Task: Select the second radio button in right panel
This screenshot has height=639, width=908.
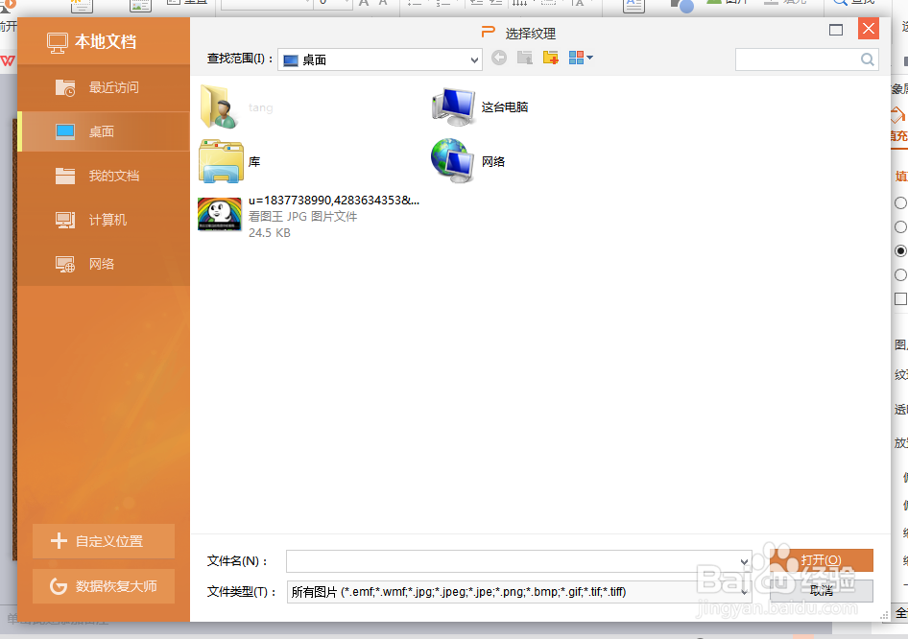Action: pos(900,226)
